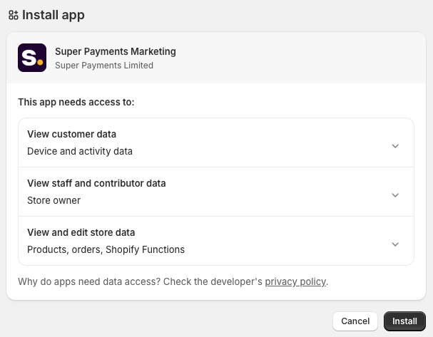
Task: Select the Store owner permission text
Action: [x=54, y=200]
